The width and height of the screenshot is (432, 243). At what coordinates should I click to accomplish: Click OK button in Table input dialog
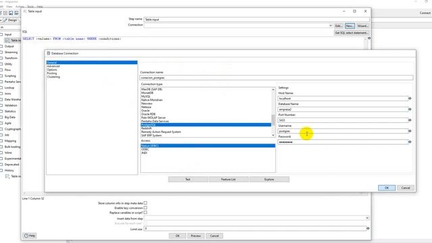point(178,236)
